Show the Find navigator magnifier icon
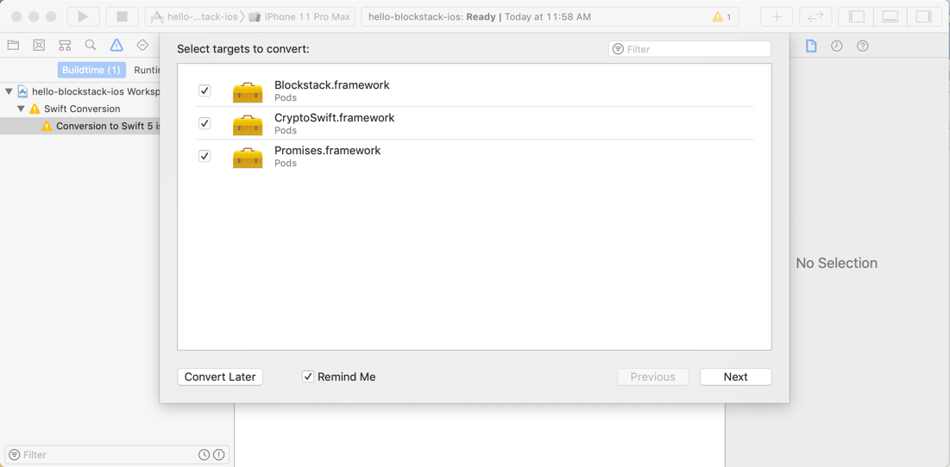This screenshot has height=467, width=950. (91, 46)
